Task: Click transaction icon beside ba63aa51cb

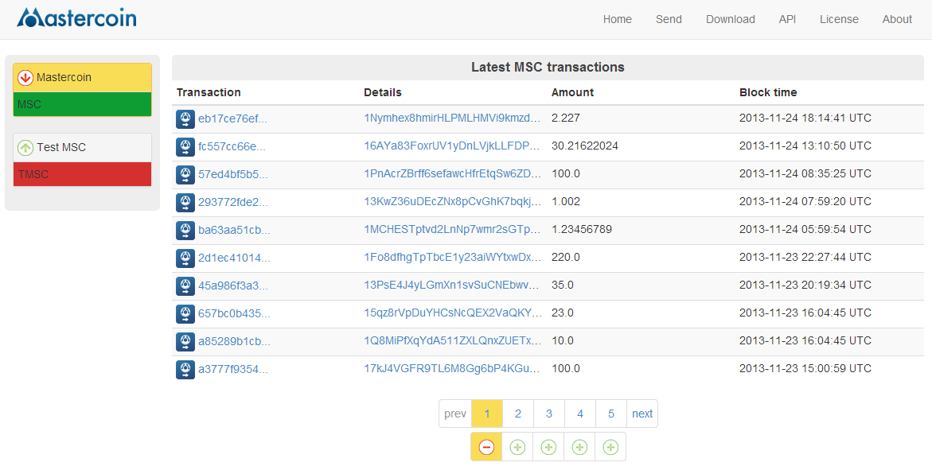Action: point(185,230)
